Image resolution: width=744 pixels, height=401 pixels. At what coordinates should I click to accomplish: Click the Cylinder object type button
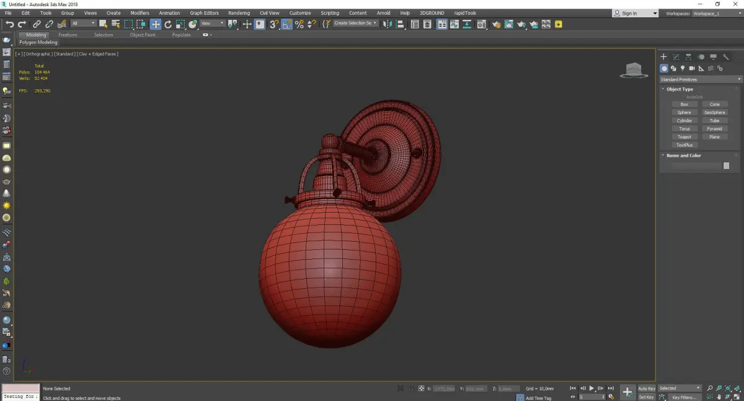[684, 120]
